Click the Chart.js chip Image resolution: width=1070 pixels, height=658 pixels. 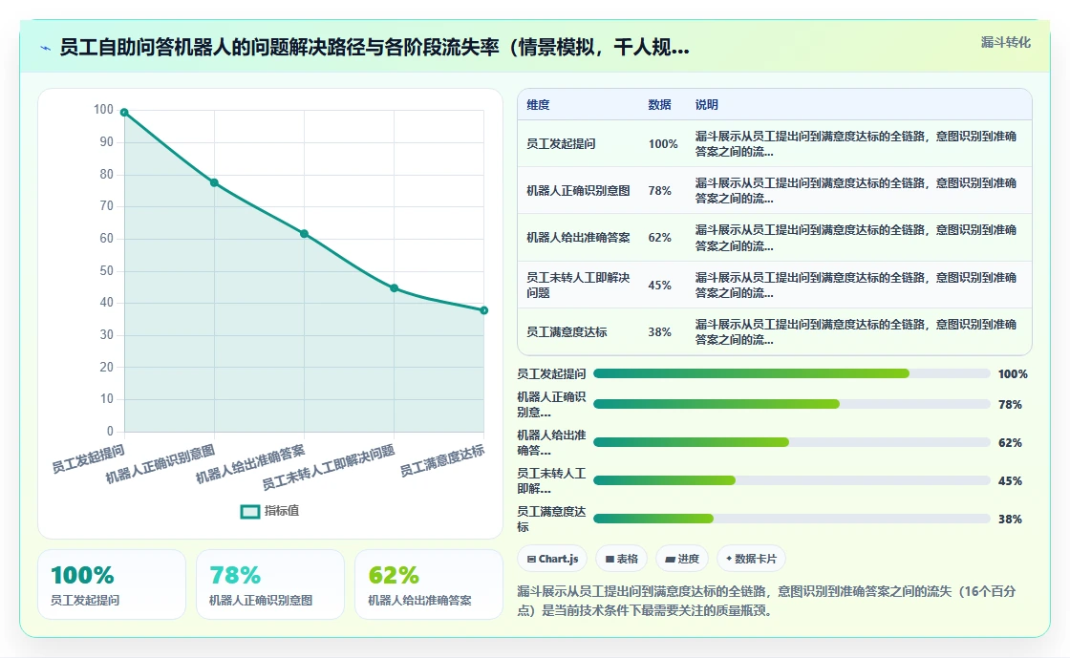point(552,559)
